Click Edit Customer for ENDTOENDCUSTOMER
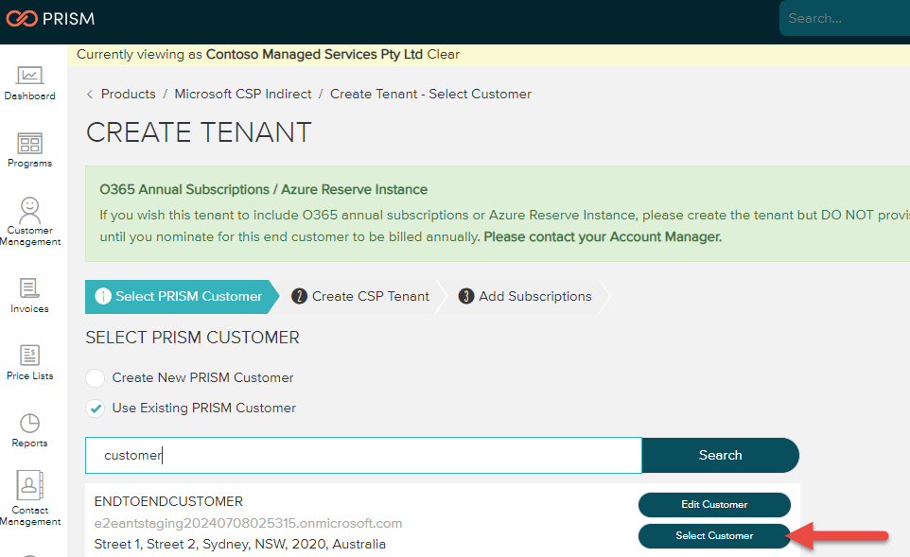910x557 pixels. point(714,505)
